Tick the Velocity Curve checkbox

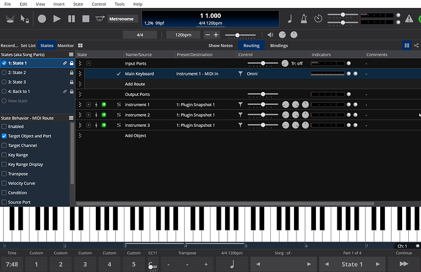4,183
